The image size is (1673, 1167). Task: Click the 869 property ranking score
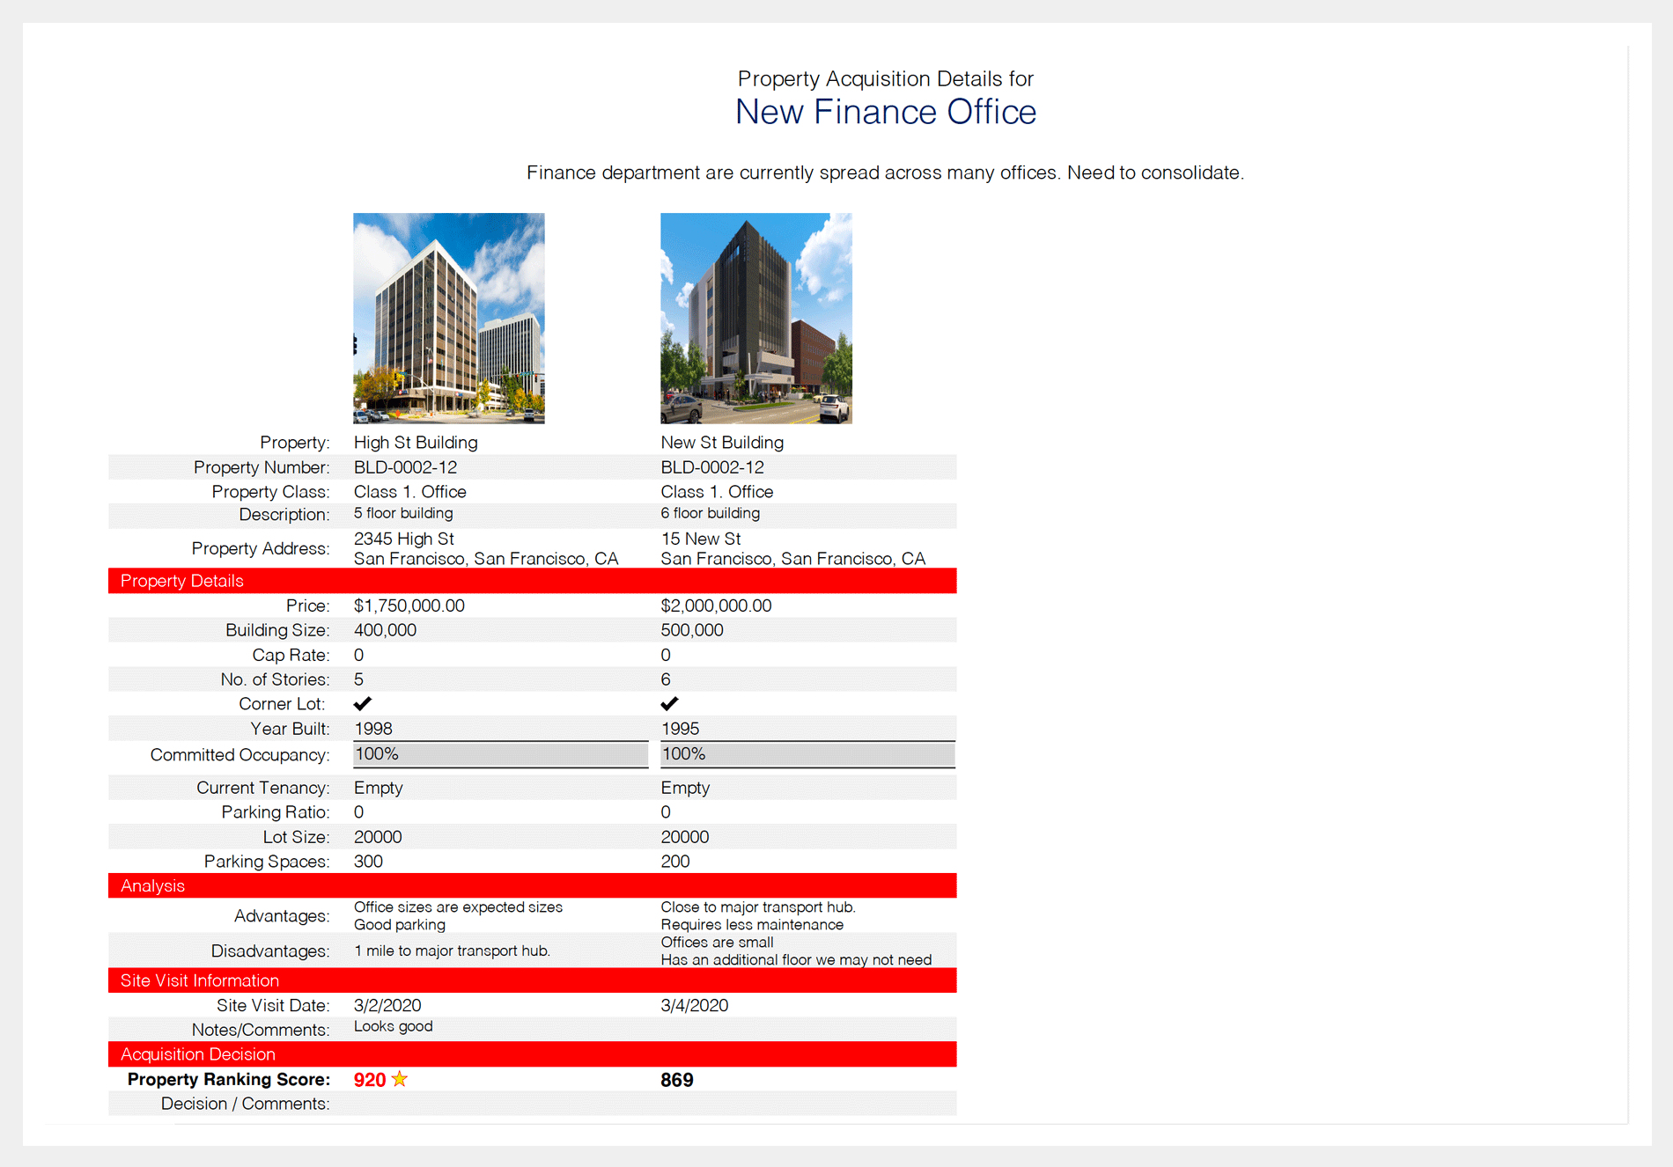coord(676,1080)
